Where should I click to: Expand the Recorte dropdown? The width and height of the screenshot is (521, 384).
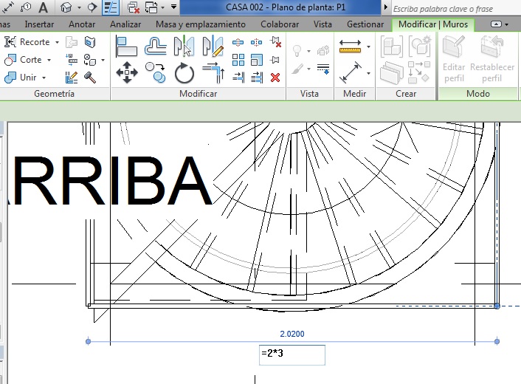57,43
